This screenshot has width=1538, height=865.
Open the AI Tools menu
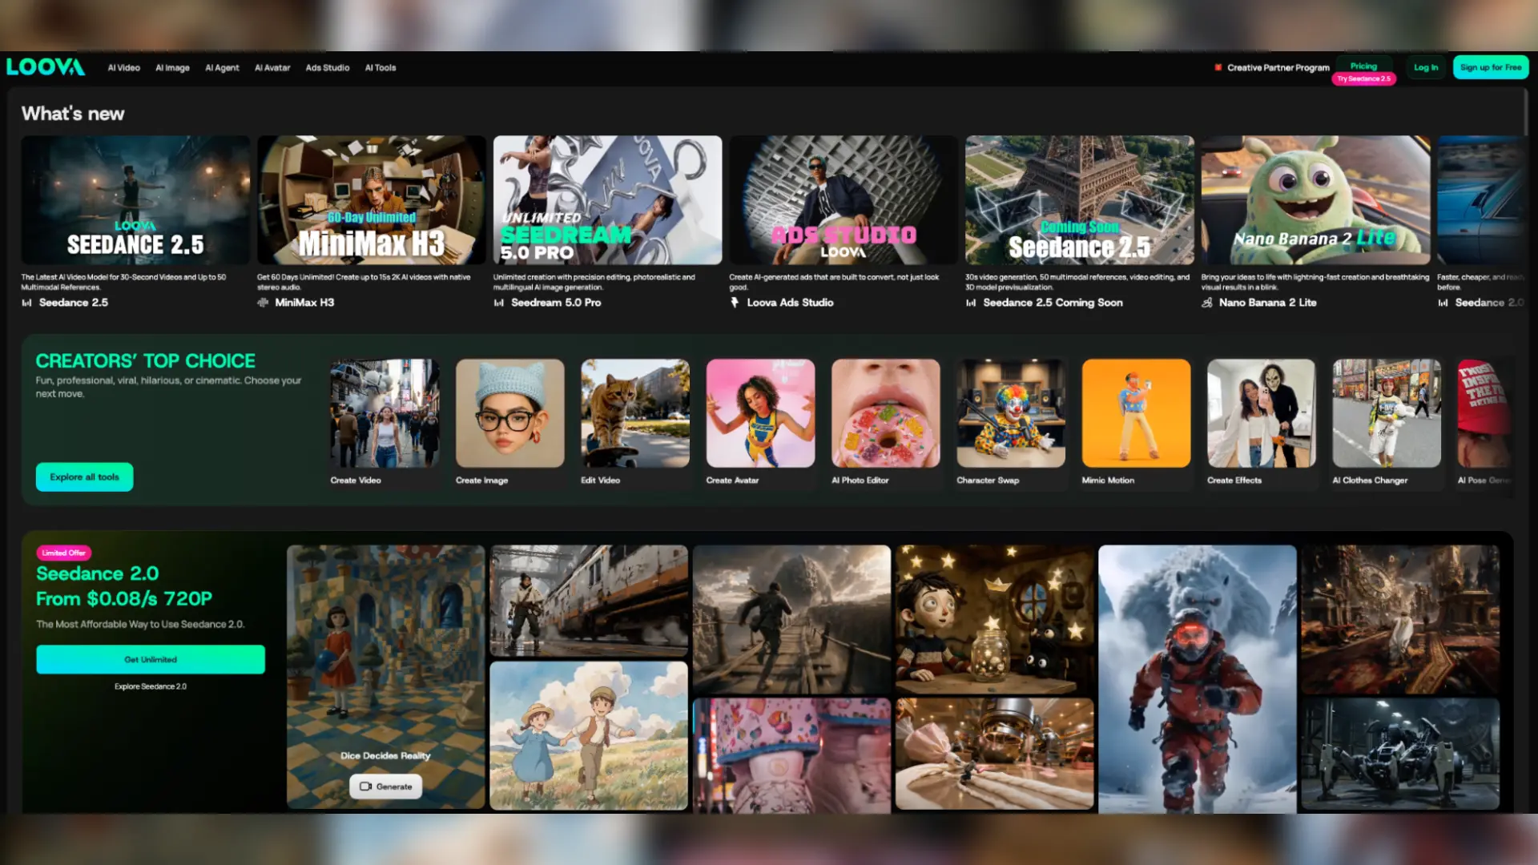380,68
